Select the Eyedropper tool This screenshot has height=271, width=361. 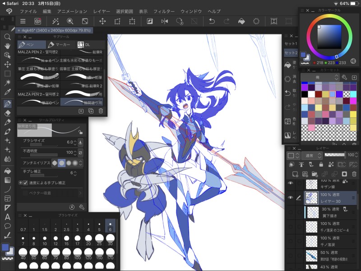7,92
